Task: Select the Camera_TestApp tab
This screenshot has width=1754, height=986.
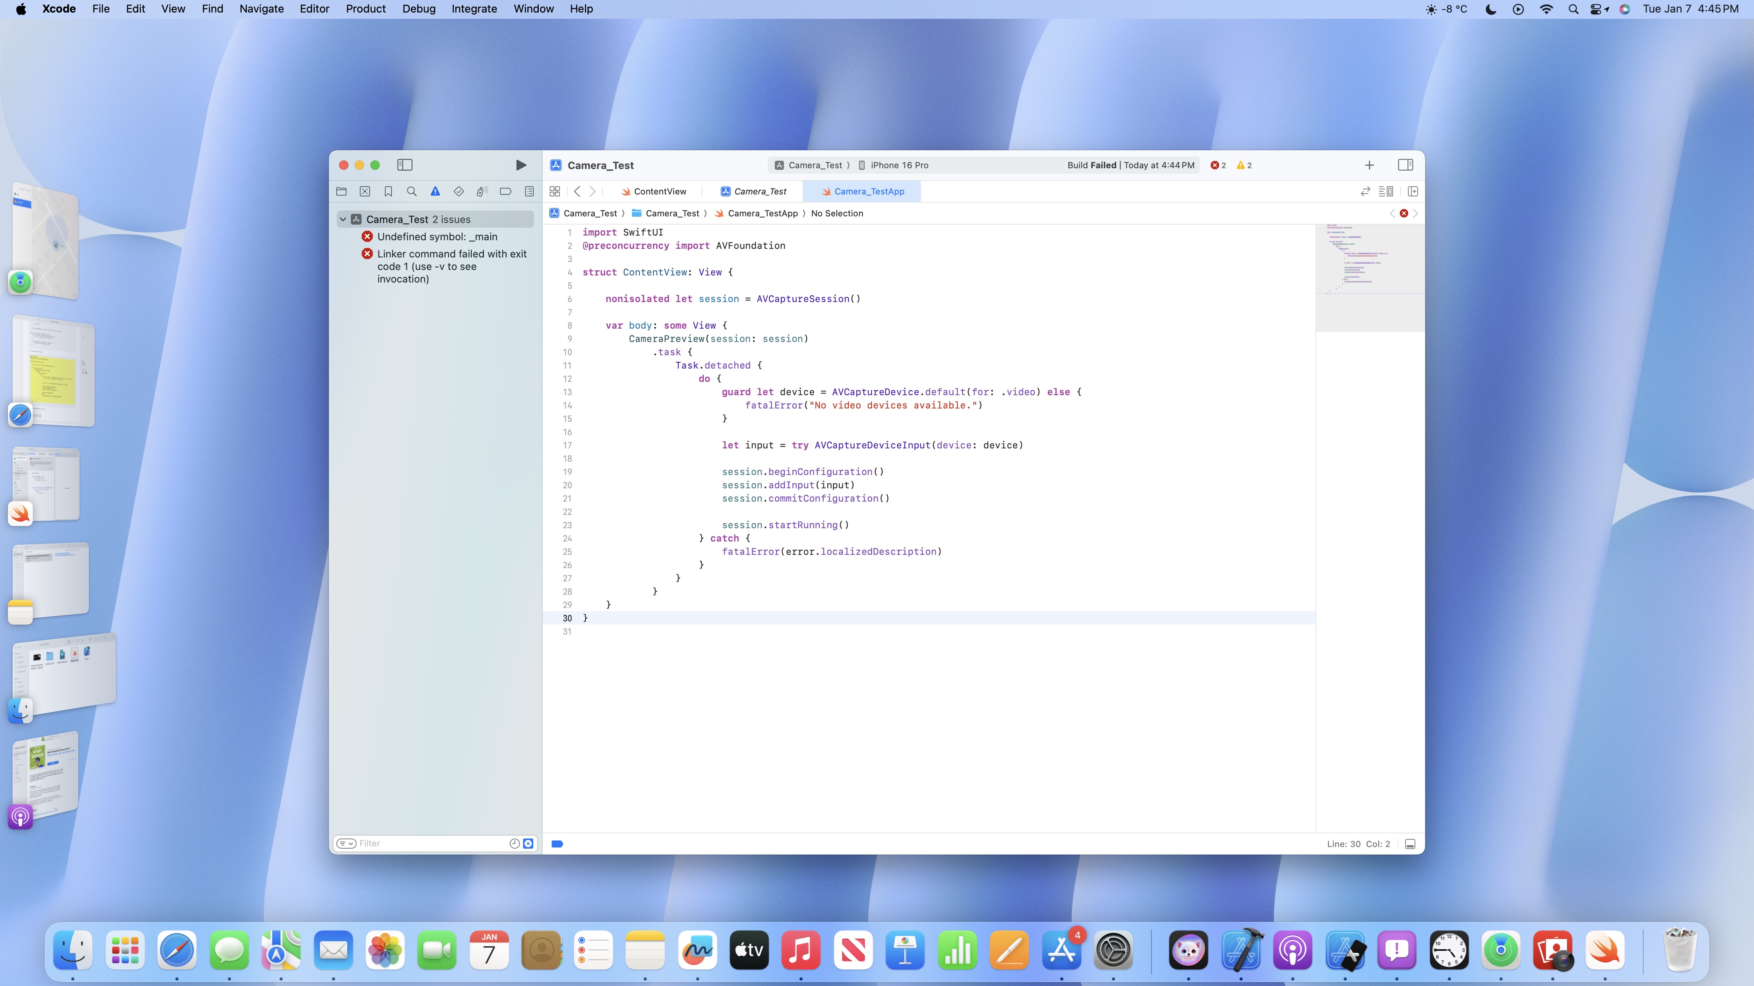Action: 862,191
